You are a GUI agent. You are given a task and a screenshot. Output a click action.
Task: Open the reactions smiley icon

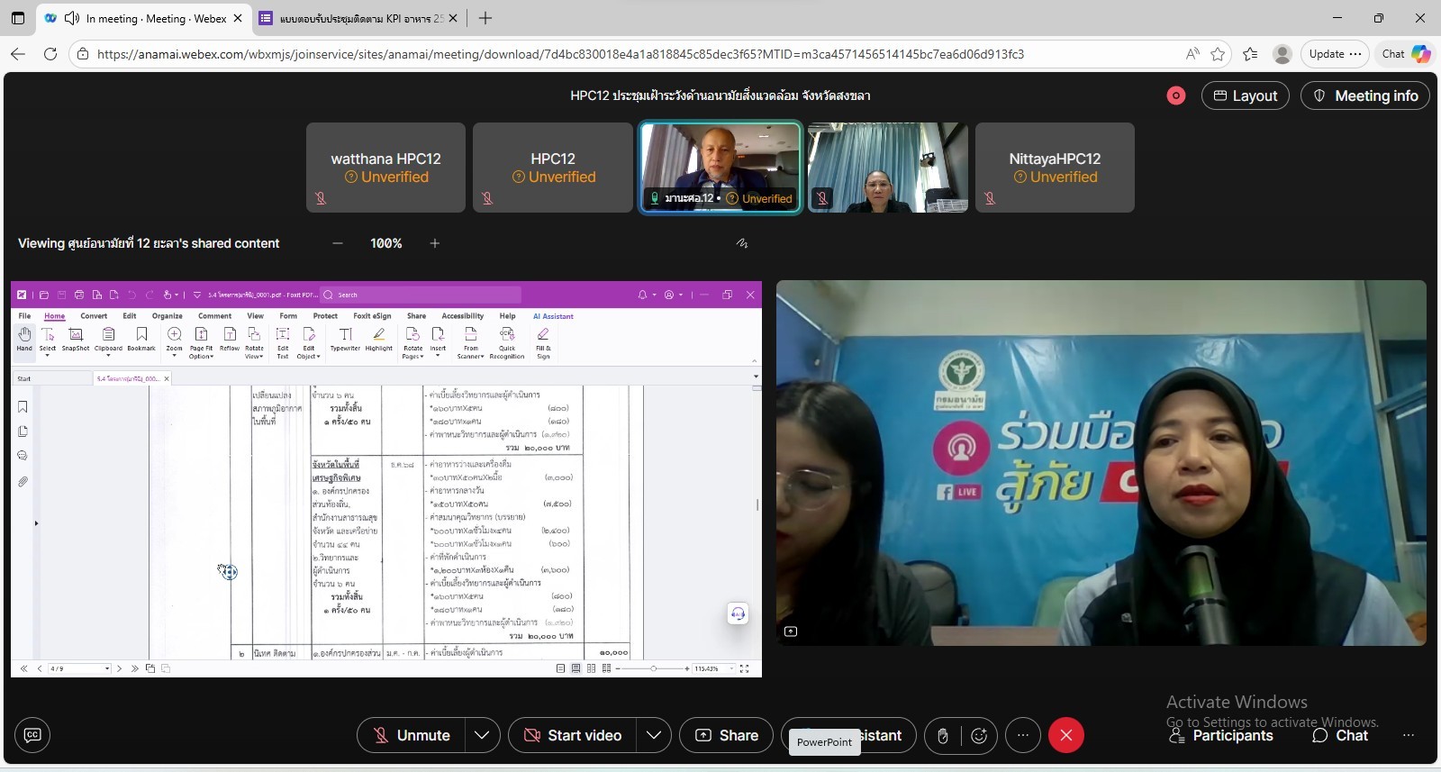[x=979, y=735]
